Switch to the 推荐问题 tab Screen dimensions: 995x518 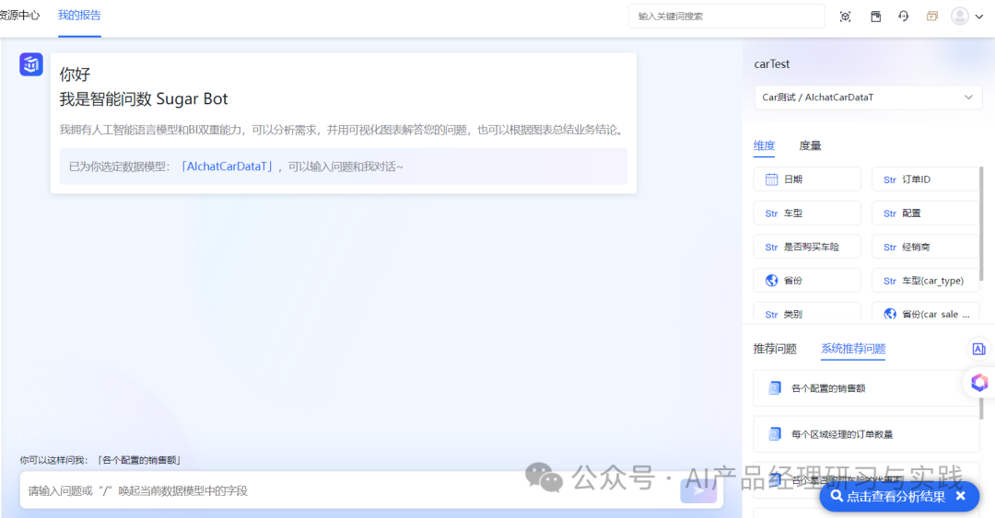(x=775, y=349)
